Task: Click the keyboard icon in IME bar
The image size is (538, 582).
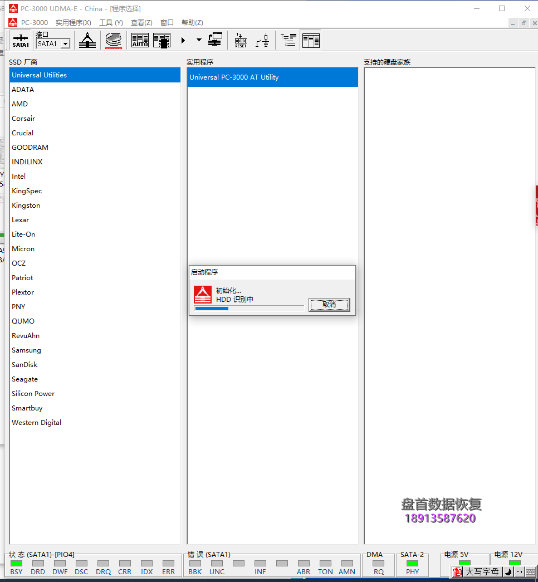Action: coord(531,572)
